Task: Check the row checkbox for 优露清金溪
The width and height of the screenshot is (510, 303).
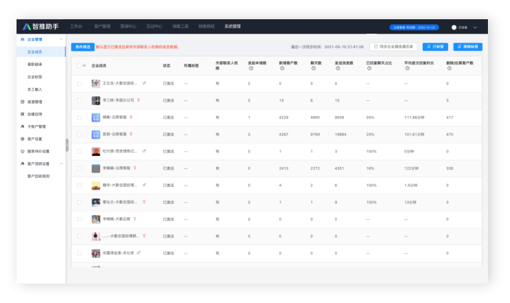Action: click(79, 253)
